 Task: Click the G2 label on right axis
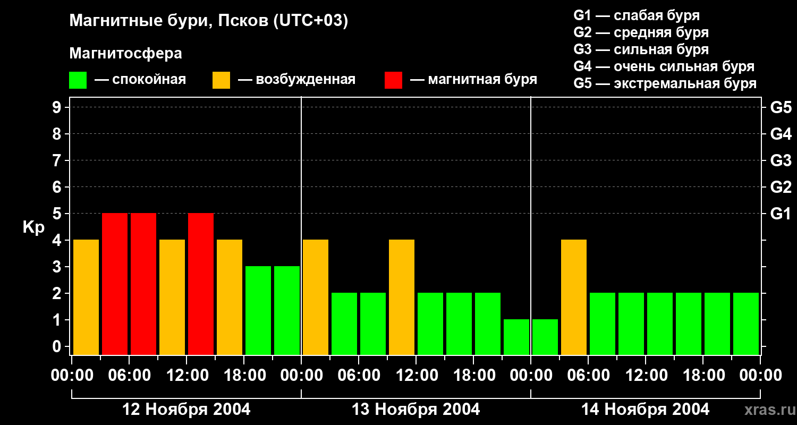[x=781, y=187]
